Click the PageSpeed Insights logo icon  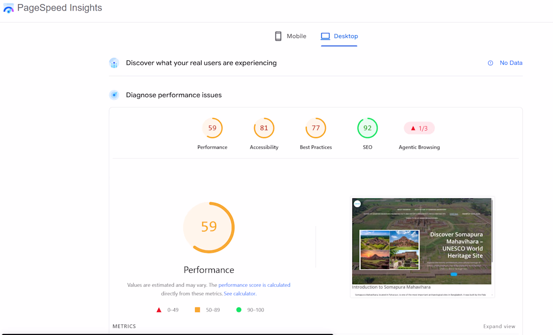(9, 8)
